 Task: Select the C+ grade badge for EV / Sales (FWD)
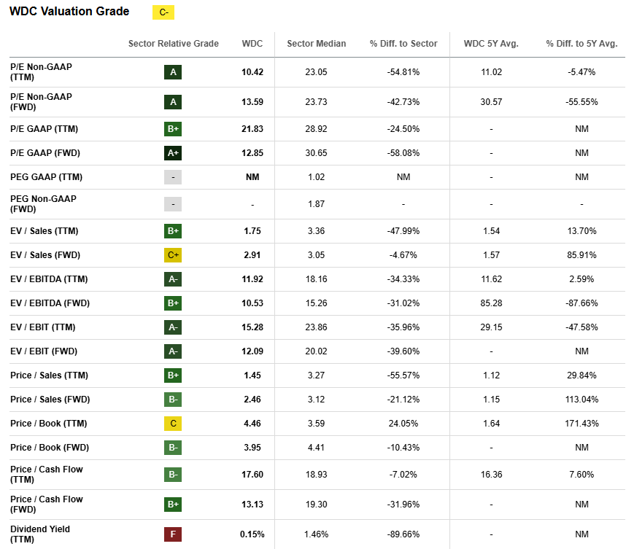[173, 254]
